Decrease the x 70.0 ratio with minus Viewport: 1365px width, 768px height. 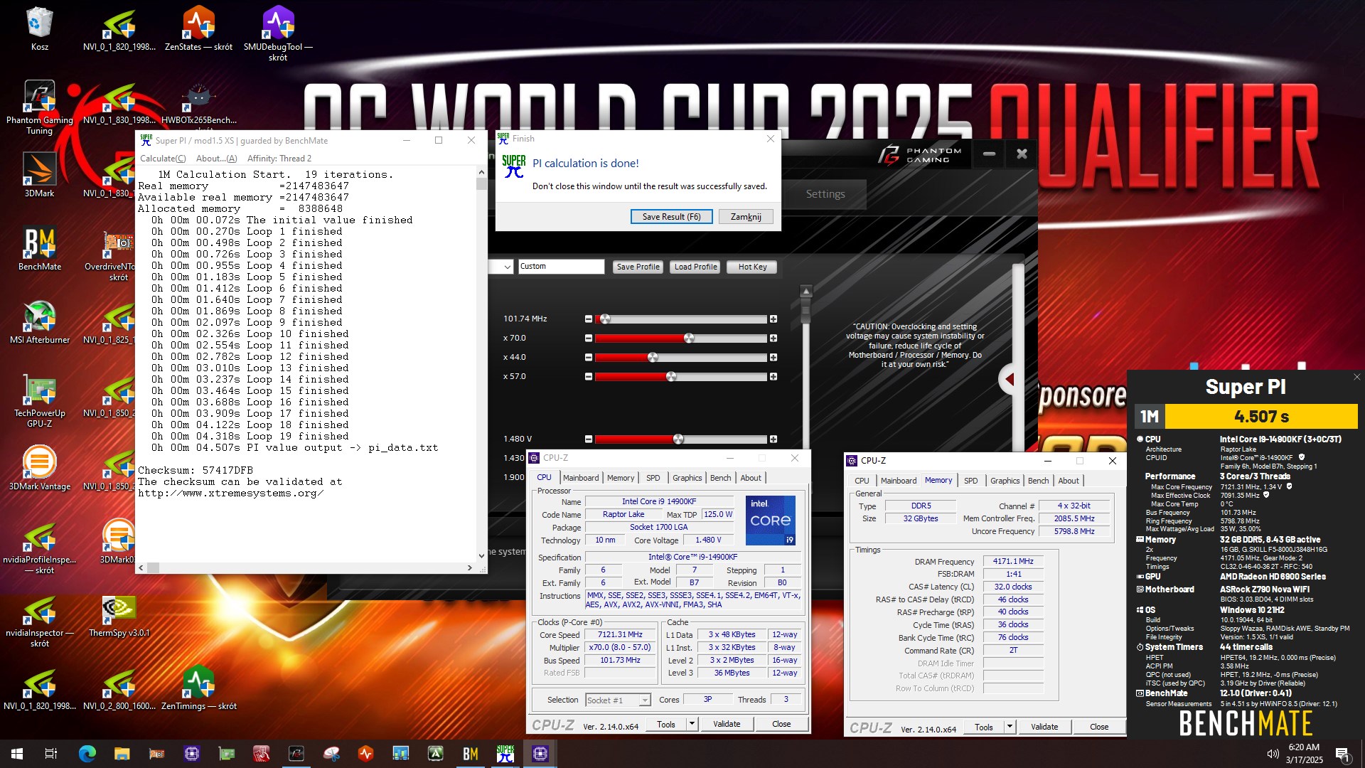[x=589, y=338]
